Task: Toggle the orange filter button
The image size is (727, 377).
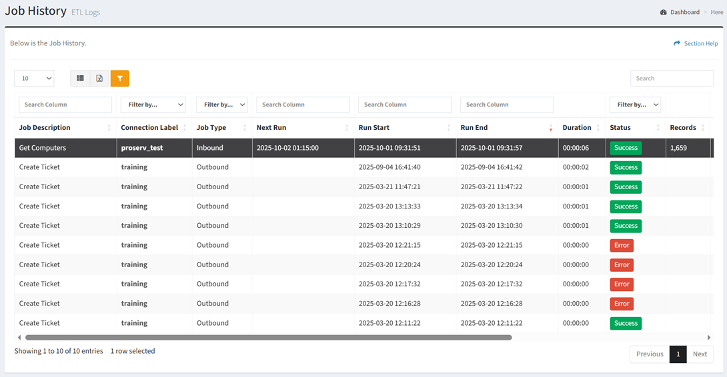Action: [x=119, y=79]
